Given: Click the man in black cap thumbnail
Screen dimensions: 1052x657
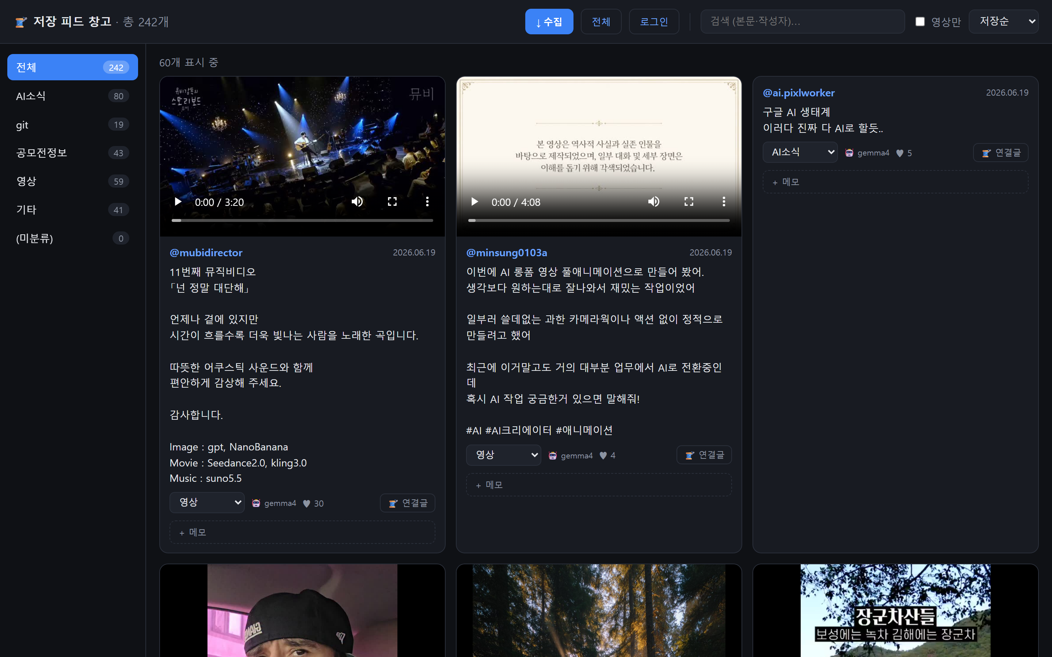Looking at the screenshot, I should pyautogui.click(x=302, y=611).
